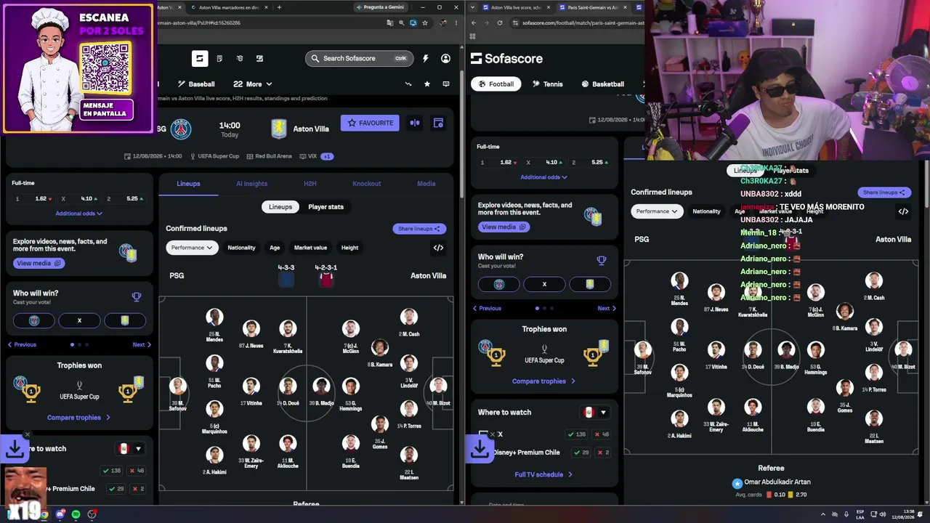930x523 pixels.
Task: Open the country selector in left Where to watch
Action: pos(130,449)
